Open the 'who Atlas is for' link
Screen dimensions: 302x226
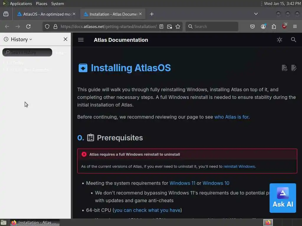tap(231, 117)
